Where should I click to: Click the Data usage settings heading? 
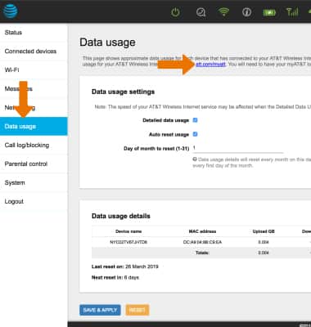[x=123, y=92]
